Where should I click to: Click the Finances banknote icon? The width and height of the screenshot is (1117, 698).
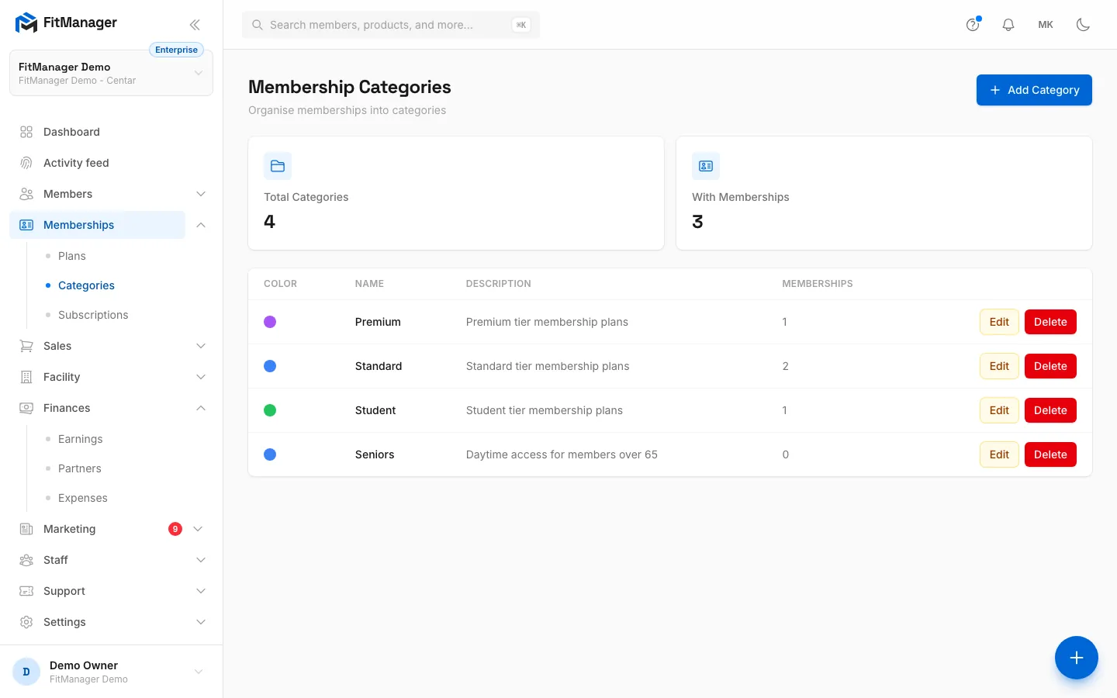click(x=26, y=408)
